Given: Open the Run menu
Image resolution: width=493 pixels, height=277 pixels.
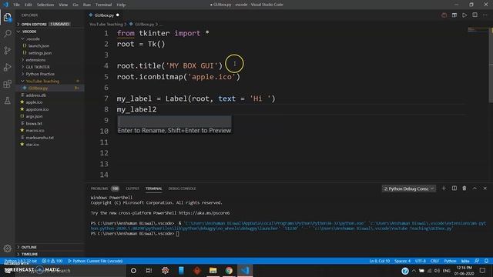Looking at the screenshot, I should pos(87,5).
